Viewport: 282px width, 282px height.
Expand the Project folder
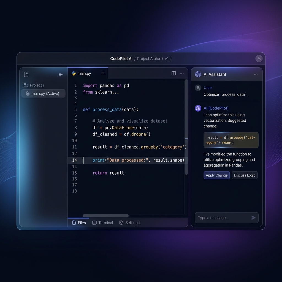point(34,85)
